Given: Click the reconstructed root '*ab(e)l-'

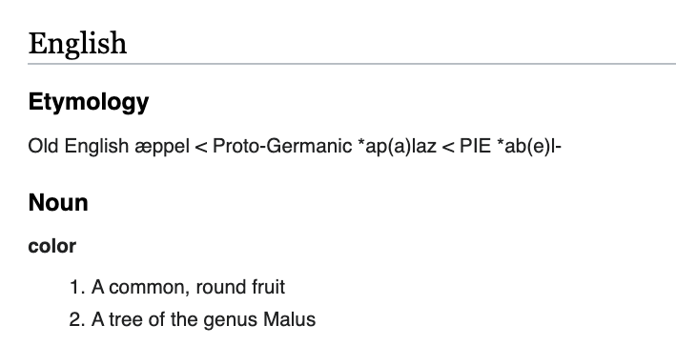Looking at the screenshot, I should [x=529, y=147].
